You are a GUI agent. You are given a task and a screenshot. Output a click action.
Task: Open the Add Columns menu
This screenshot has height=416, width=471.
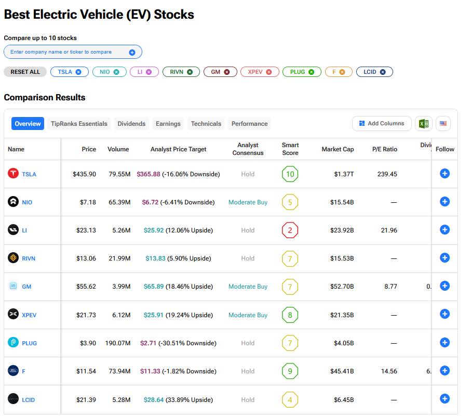[x=382, y=124]
